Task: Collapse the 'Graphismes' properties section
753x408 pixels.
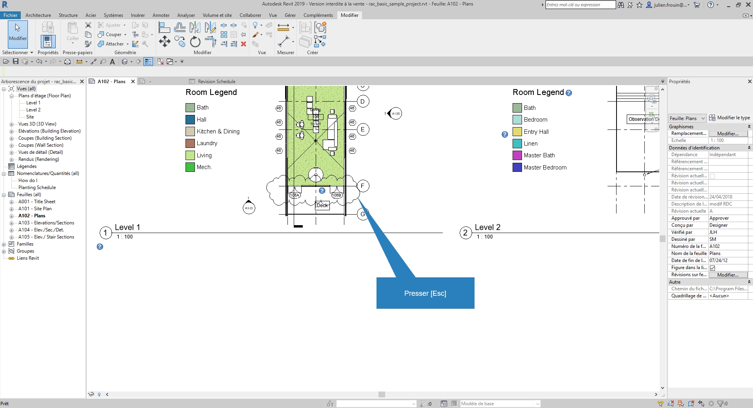Action: 749,127
